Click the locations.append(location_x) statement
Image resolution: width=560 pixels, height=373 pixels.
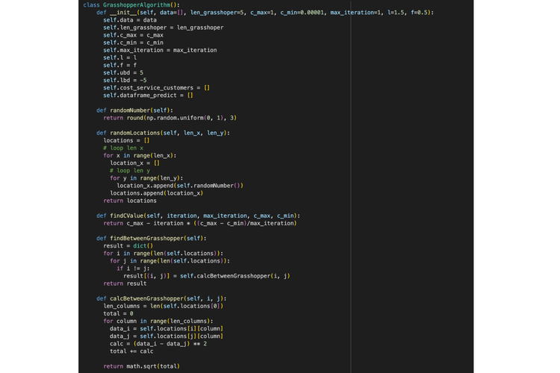pos(156,192)
